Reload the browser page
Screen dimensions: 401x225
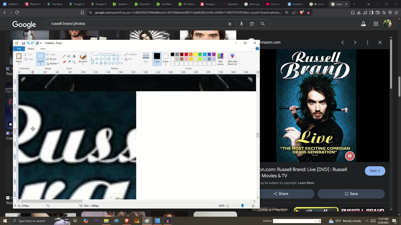(17, 12)
